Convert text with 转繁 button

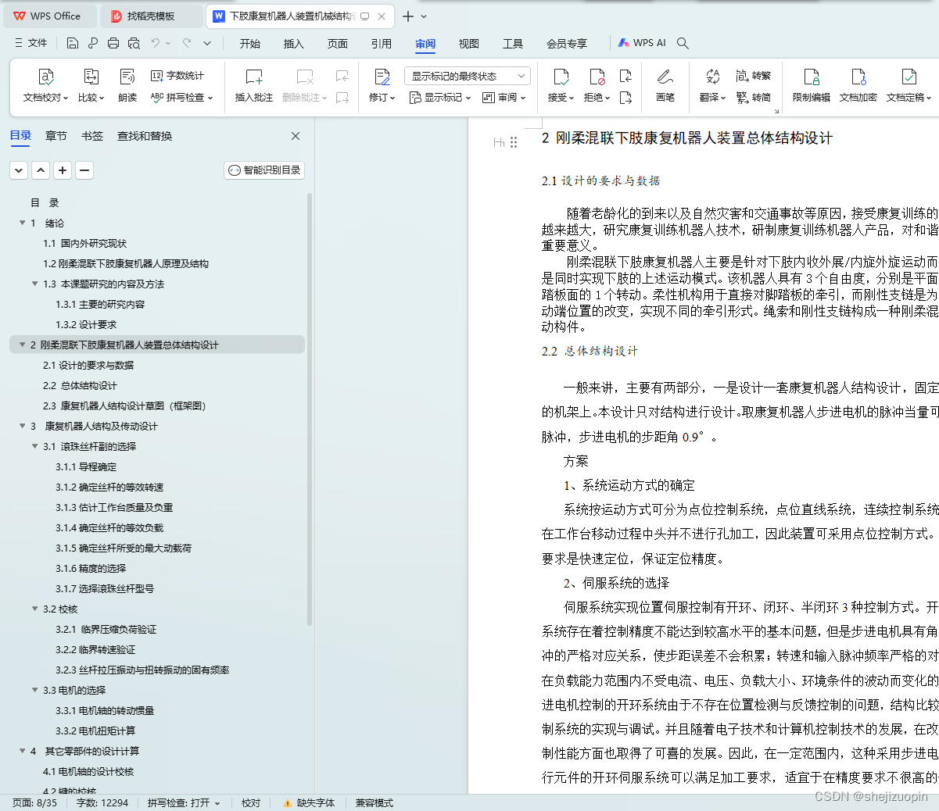click(x=754, y=76)
